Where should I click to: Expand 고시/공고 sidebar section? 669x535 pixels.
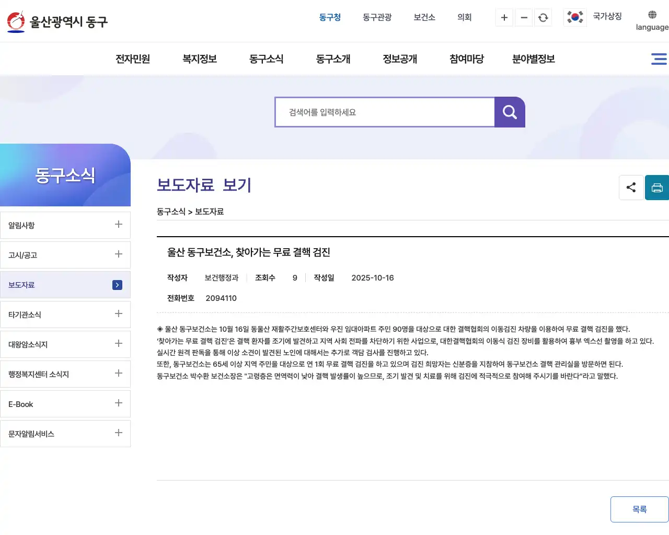pos(119,254)
